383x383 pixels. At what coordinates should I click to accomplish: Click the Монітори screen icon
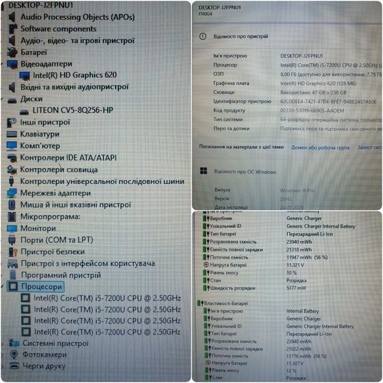(12, 229)
